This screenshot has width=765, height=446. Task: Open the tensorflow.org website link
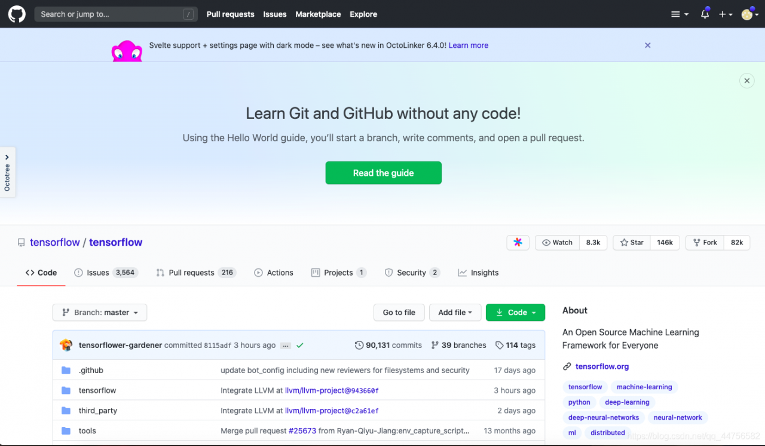pyautogui.click(x=602, y=366)
